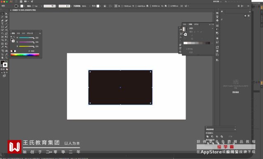Screen dimensions: 263x159
Task: Open the Symbols panel club icon
Action: pos(217,20)
